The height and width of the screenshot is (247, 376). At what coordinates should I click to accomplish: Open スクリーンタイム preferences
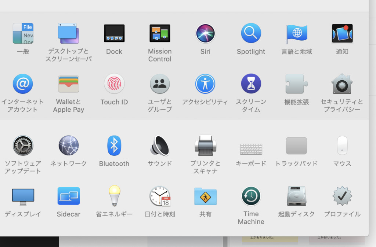point(251,84)
